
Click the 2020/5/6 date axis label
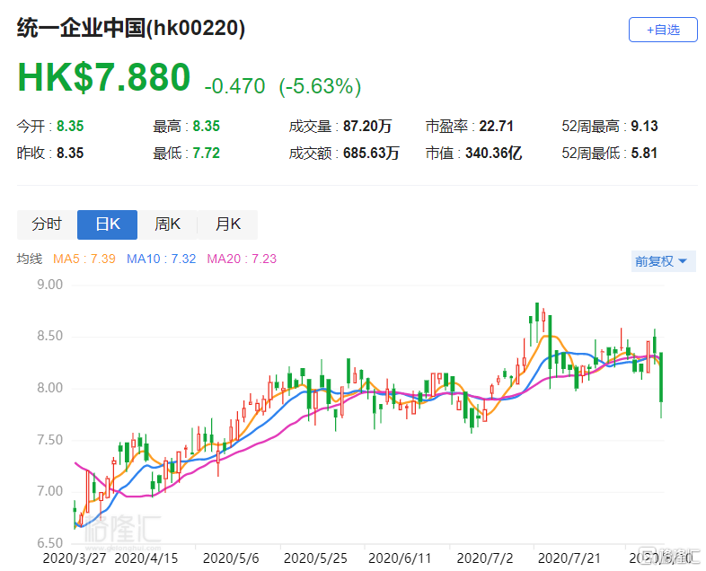[x=231, y=558]
